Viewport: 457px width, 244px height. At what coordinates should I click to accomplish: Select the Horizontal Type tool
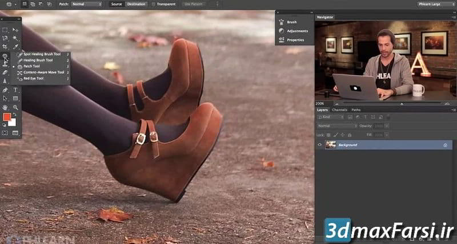coord(15,90)
